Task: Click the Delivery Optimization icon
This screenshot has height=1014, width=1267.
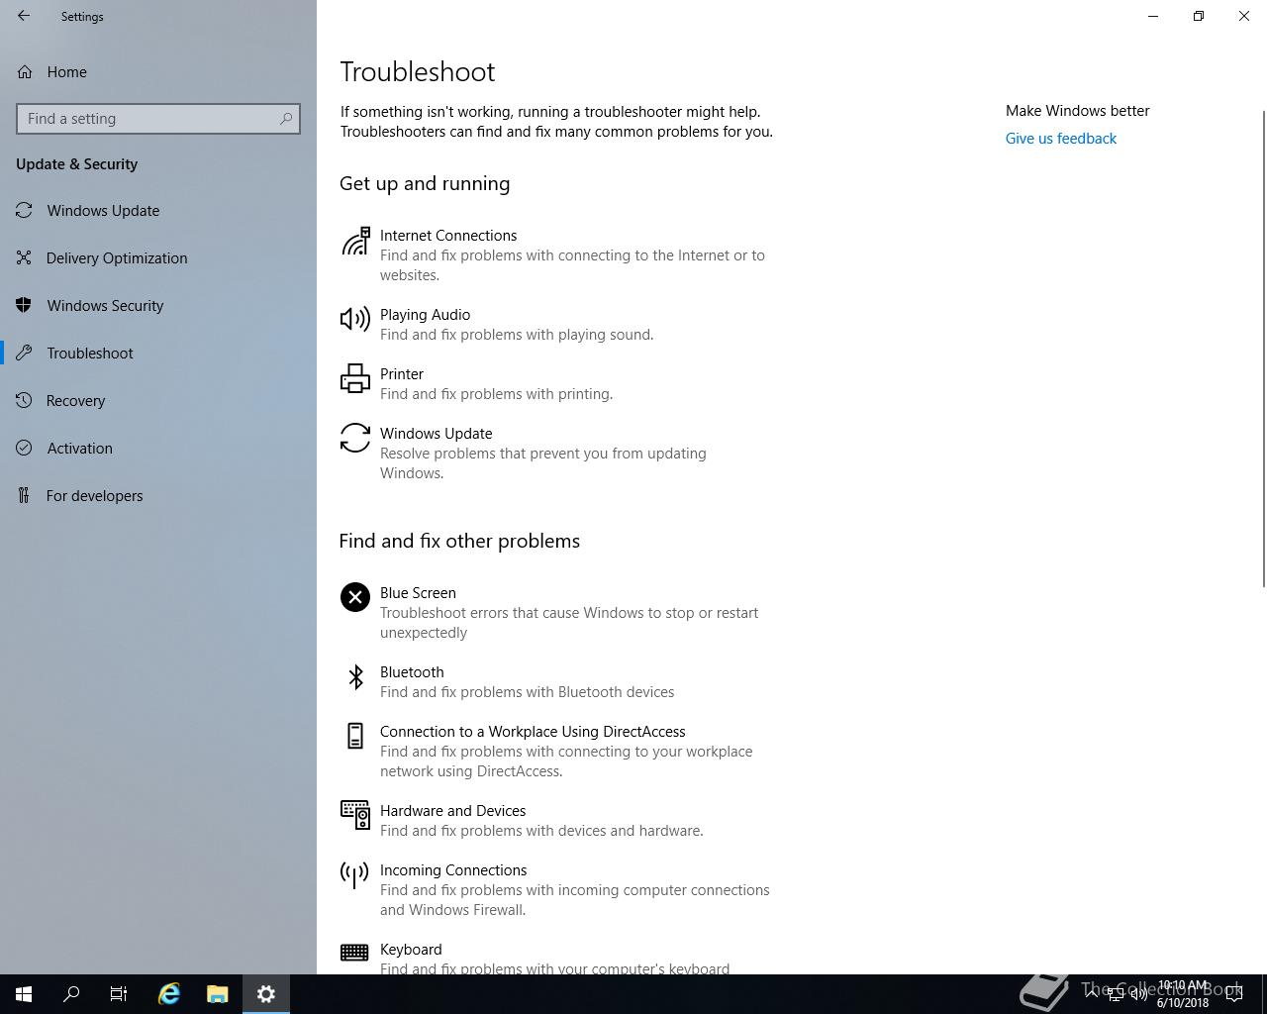Action: click(x=24, y=257)
